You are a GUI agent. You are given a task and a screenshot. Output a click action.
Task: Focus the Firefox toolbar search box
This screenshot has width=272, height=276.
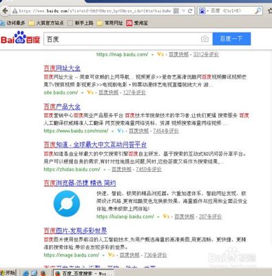(x=230, y=11)
